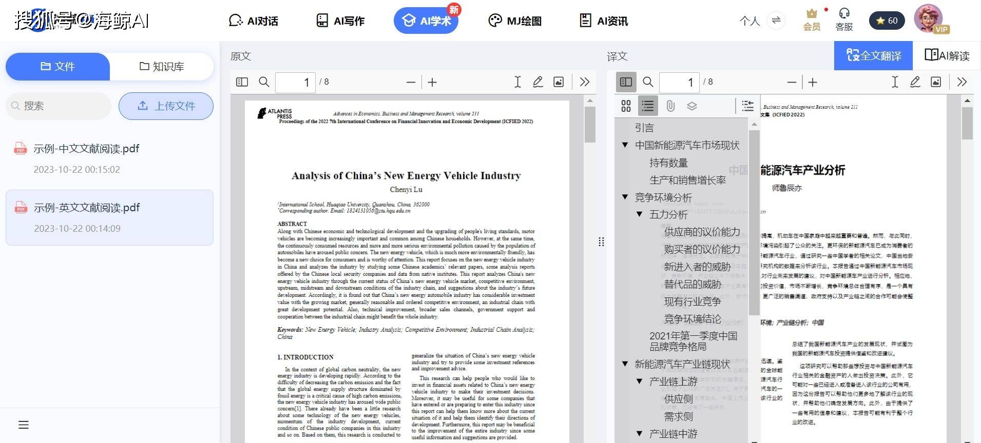Collapse the 竞争环境分析 outline node
Image resolution: width=981 pixels, height=443 pixels.
tap(625, 197)
